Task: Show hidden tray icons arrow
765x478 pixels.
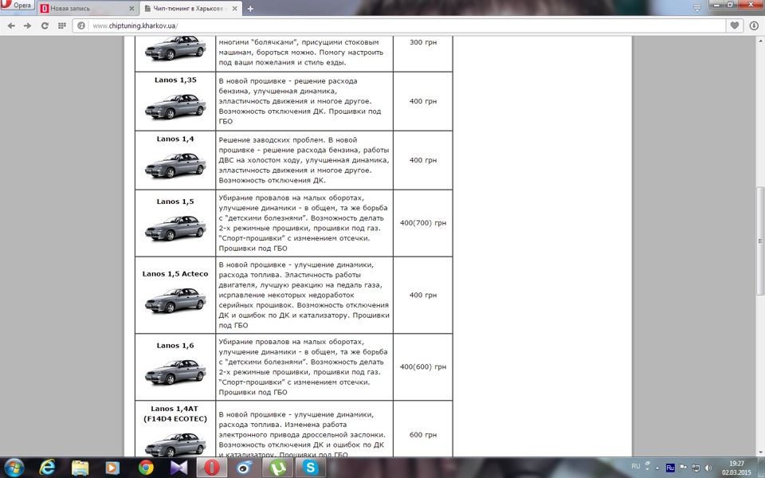Action: click(x=657, y=468)
